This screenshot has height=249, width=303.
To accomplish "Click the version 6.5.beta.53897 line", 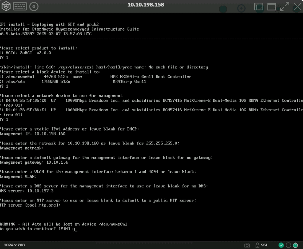I will coord(46,34).
